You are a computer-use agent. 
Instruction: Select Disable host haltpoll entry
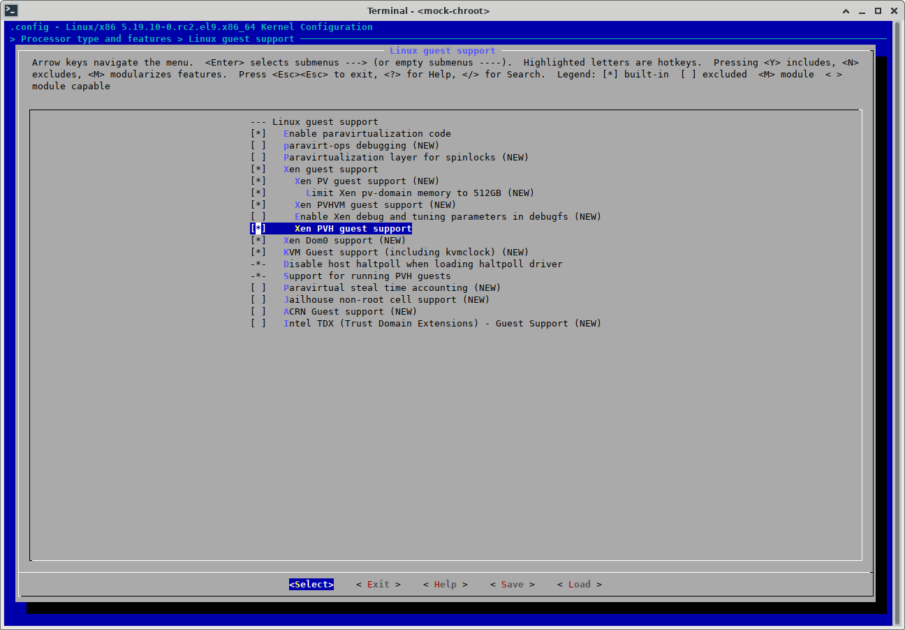click(423, 264)
